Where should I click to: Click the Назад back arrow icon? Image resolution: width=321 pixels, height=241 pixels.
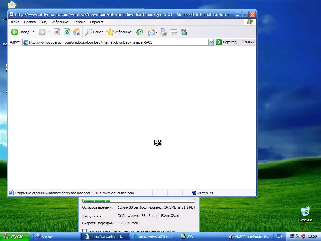pos(15,32)
